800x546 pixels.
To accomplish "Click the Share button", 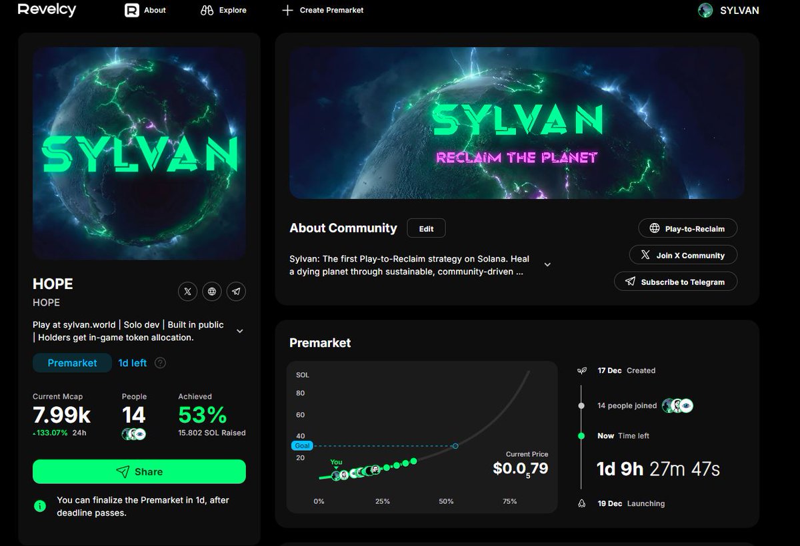I will pyautogui.click(x=139, y=471).
